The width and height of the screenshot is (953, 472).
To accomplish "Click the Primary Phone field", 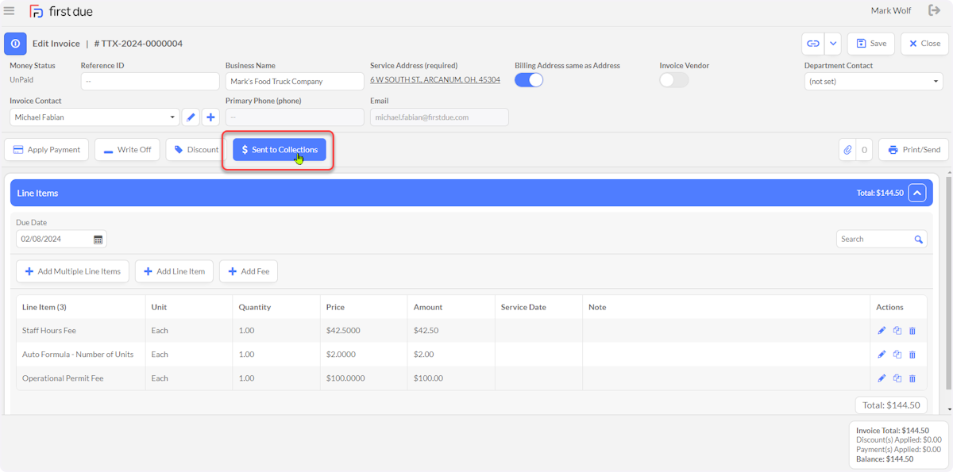I will click(295, 117).
